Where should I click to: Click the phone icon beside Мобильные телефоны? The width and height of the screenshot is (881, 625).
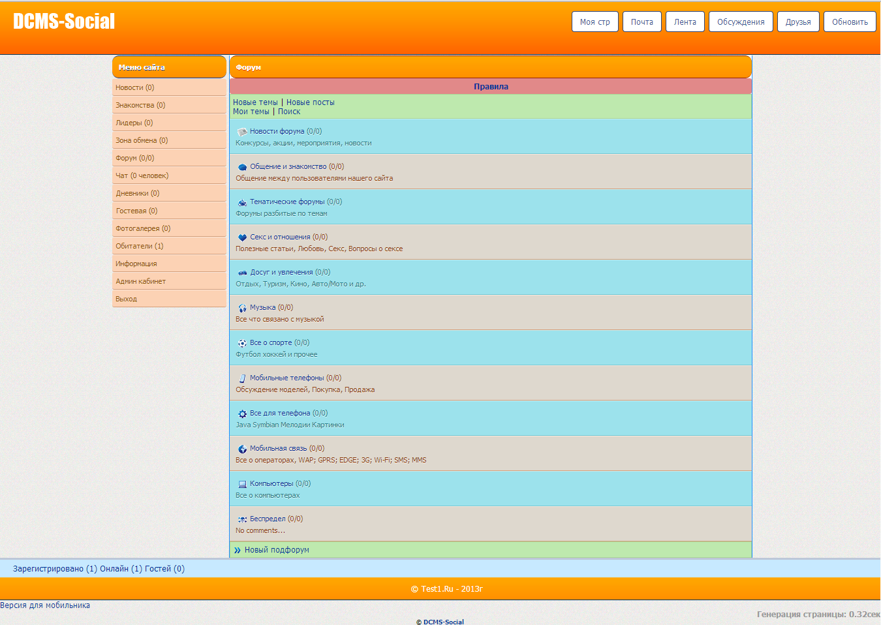tap(242, 378)
